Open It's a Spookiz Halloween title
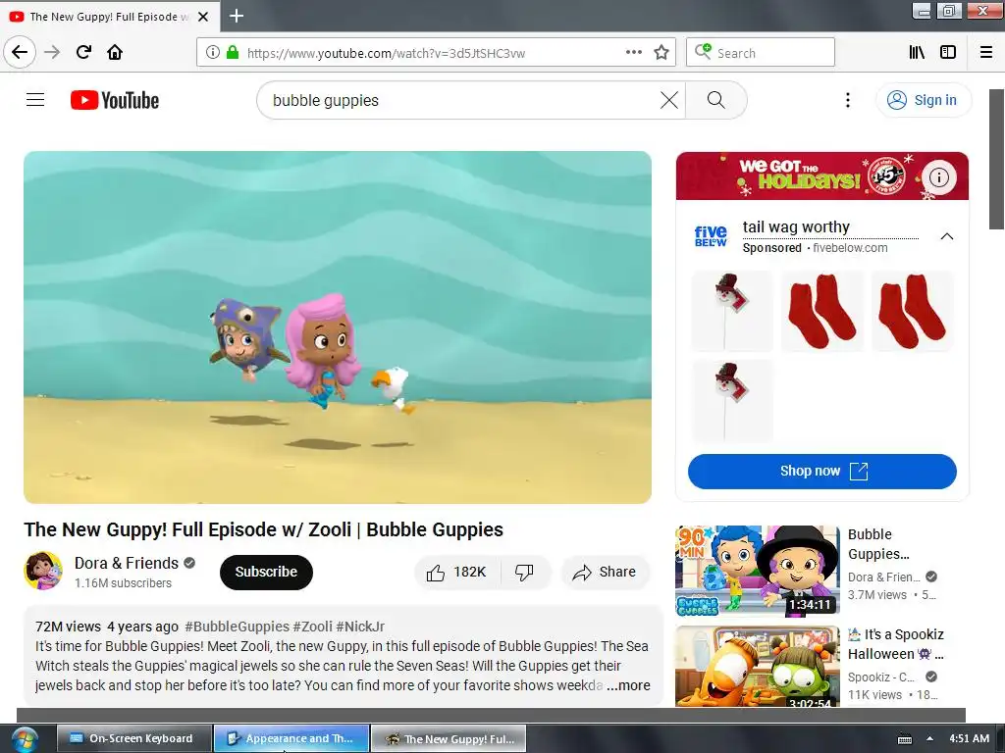The height and width of the screenshot is (753, 1005). click(896, 644)
